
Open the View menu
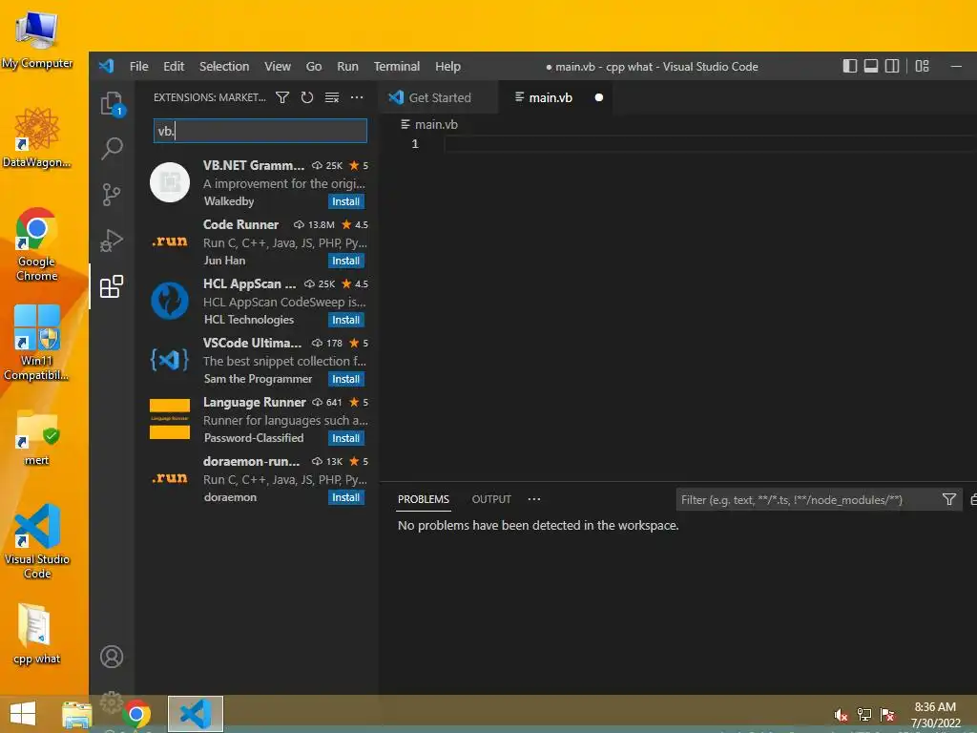tap(278, 66)
